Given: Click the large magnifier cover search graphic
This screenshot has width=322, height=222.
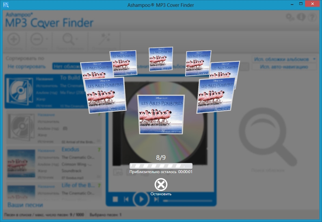Looking at the screenshot, I should [x=268, y=137].
